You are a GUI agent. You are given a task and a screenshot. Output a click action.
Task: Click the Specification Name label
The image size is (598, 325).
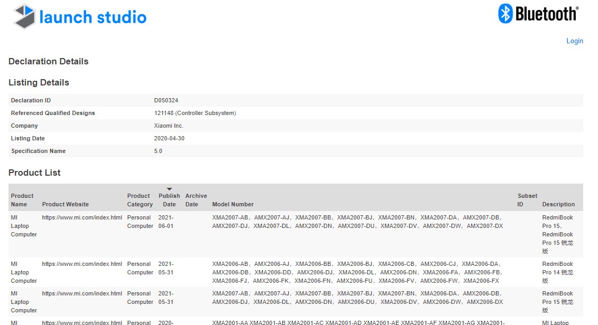[x=38, y=151]
